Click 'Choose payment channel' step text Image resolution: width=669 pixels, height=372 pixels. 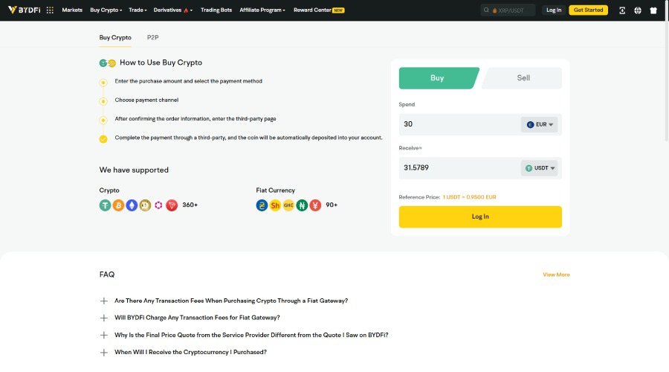(x=146, y=100)
